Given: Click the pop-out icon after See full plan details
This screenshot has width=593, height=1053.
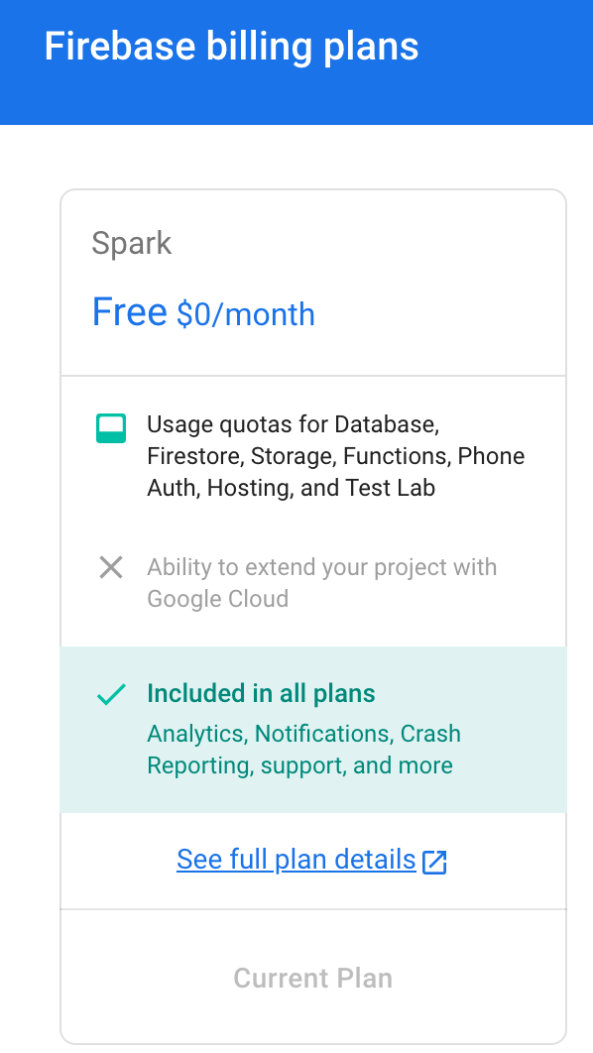Looking at the screenshot, I should [435, 861].
